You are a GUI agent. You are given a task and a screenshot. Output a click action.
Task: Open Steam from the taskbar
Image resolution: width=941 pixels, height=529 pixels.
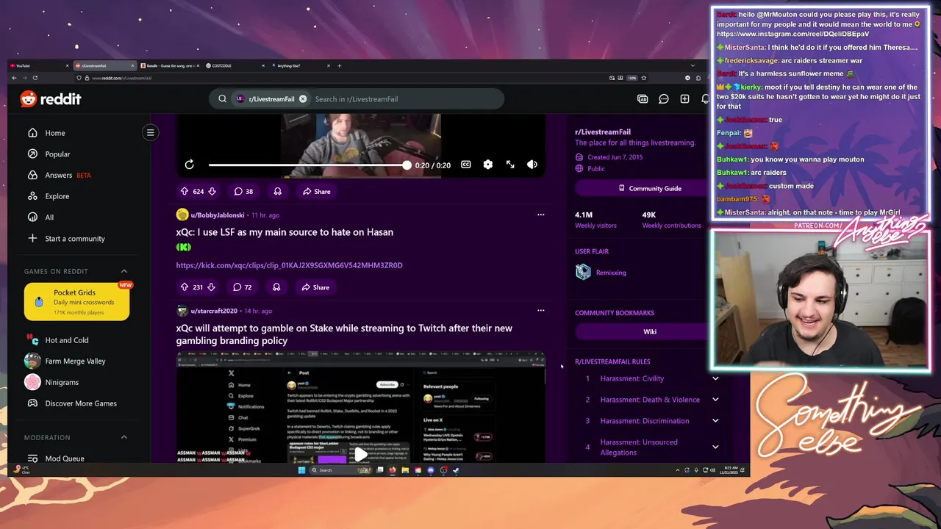click(456, 470)
